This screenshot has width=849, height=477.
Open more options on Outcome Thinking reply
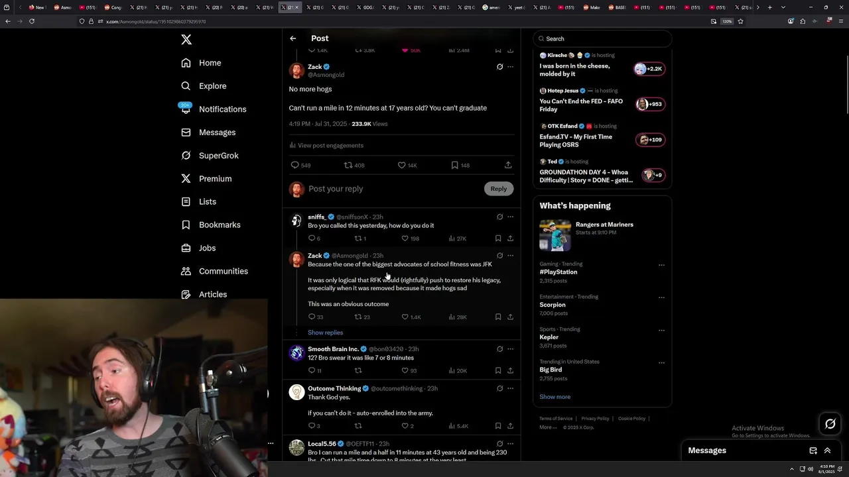(x=510, y=388)
